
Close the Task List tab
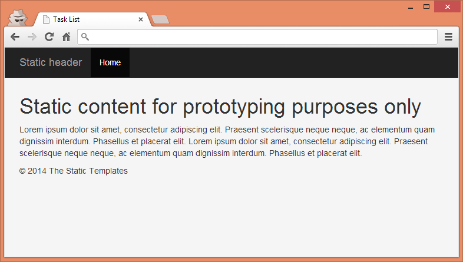(x=141, y=19)
